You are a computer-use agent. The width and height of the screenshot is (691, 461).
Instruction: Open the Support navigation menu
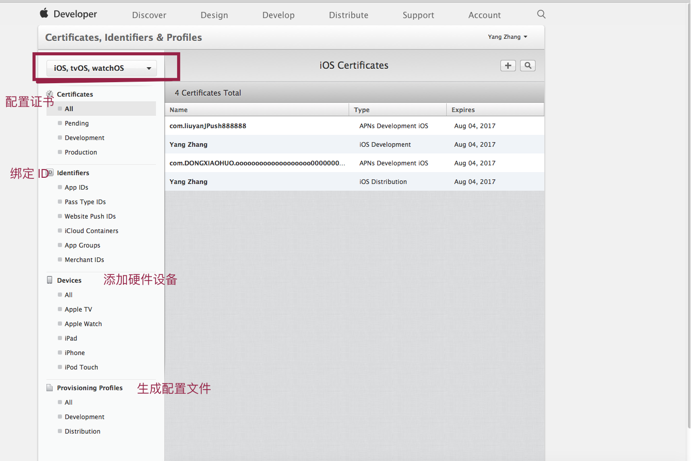pyautogui.click(x=418, y=15)
